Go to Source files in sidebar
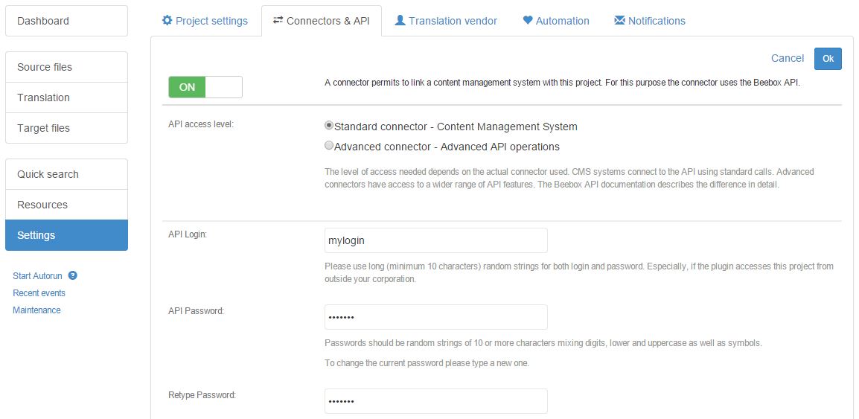This screenshot has height=419, width=859. click(x=66, y=67)
